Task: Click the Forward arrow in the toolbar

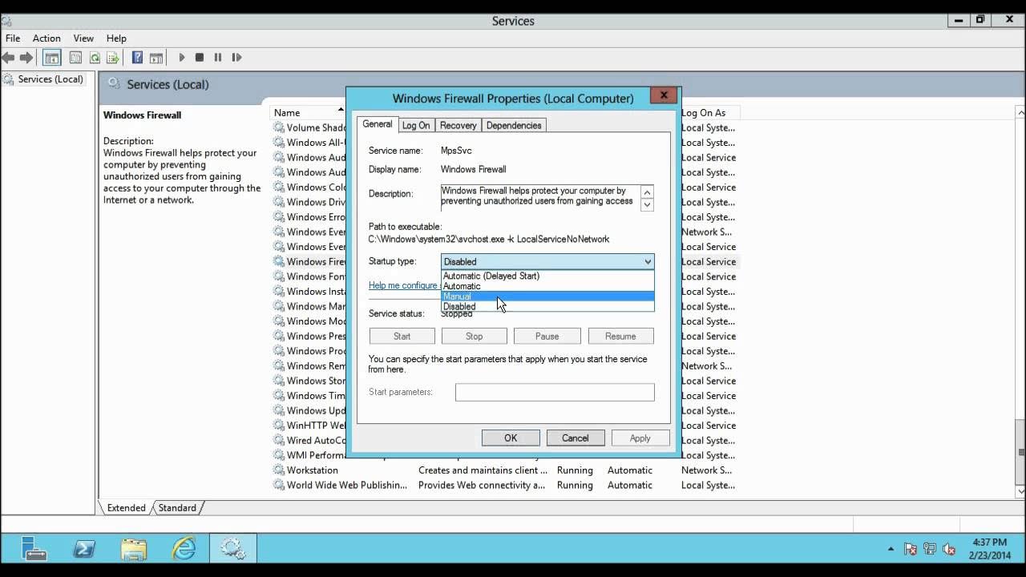Action: click(26, 58)
